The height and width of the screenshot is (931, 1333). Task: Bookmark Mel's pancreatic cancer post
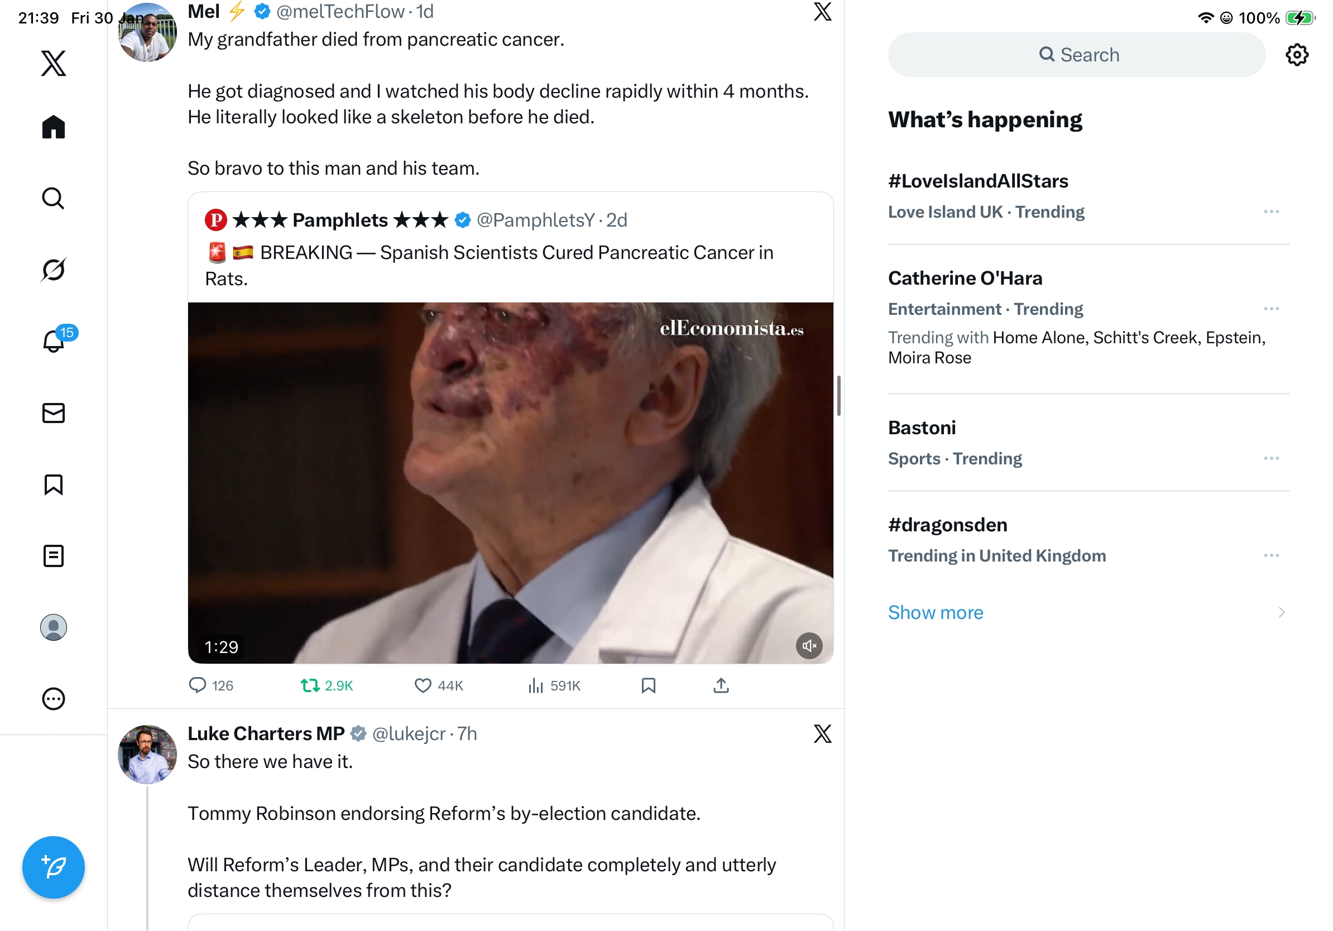[649, 685]
